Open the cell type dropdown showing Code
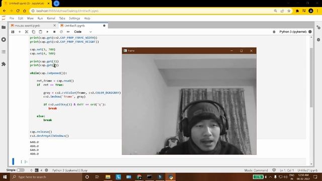 (x=83, y=32)
